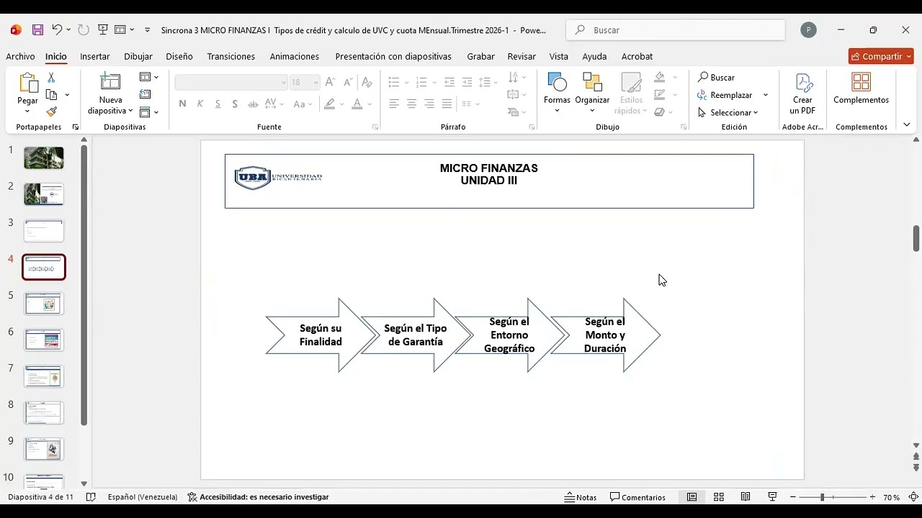Toggle Notas pane in status bar
The image size is (922, 518).
click(x=581, y=497)
